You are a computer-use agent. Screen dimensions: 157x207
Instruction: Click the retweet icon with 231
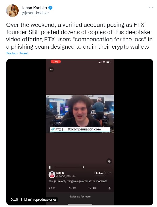click(70, 188)
